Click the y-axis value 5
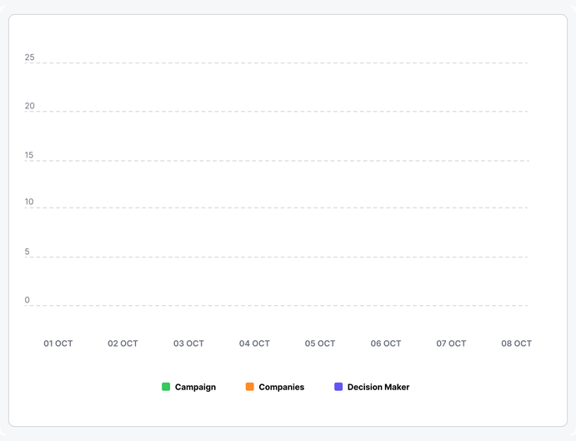 click(x=27, y=252)
